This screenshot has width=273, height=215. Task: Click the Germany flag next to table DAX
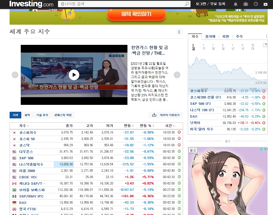tap(14, 203)
